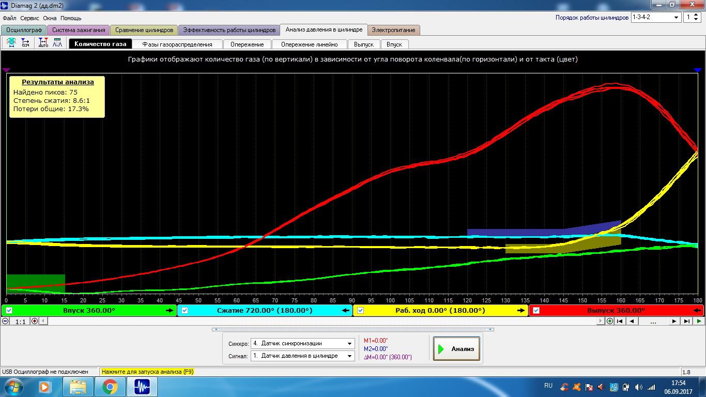Switch to the Система зажигания tab
The width and height of the screenshot is (706, 397).
(79, 30)
